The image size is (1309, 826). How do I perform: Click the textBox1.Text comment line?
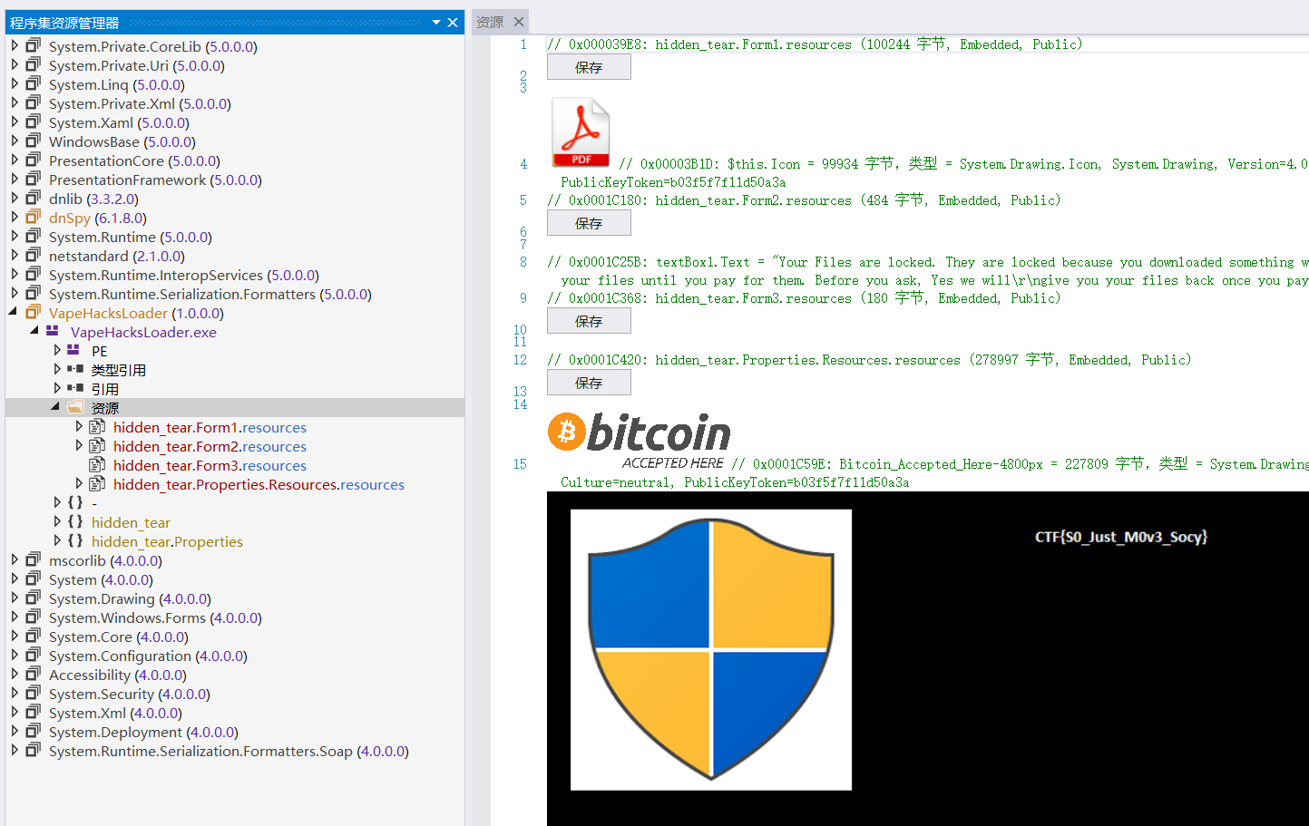click(927, 271)
